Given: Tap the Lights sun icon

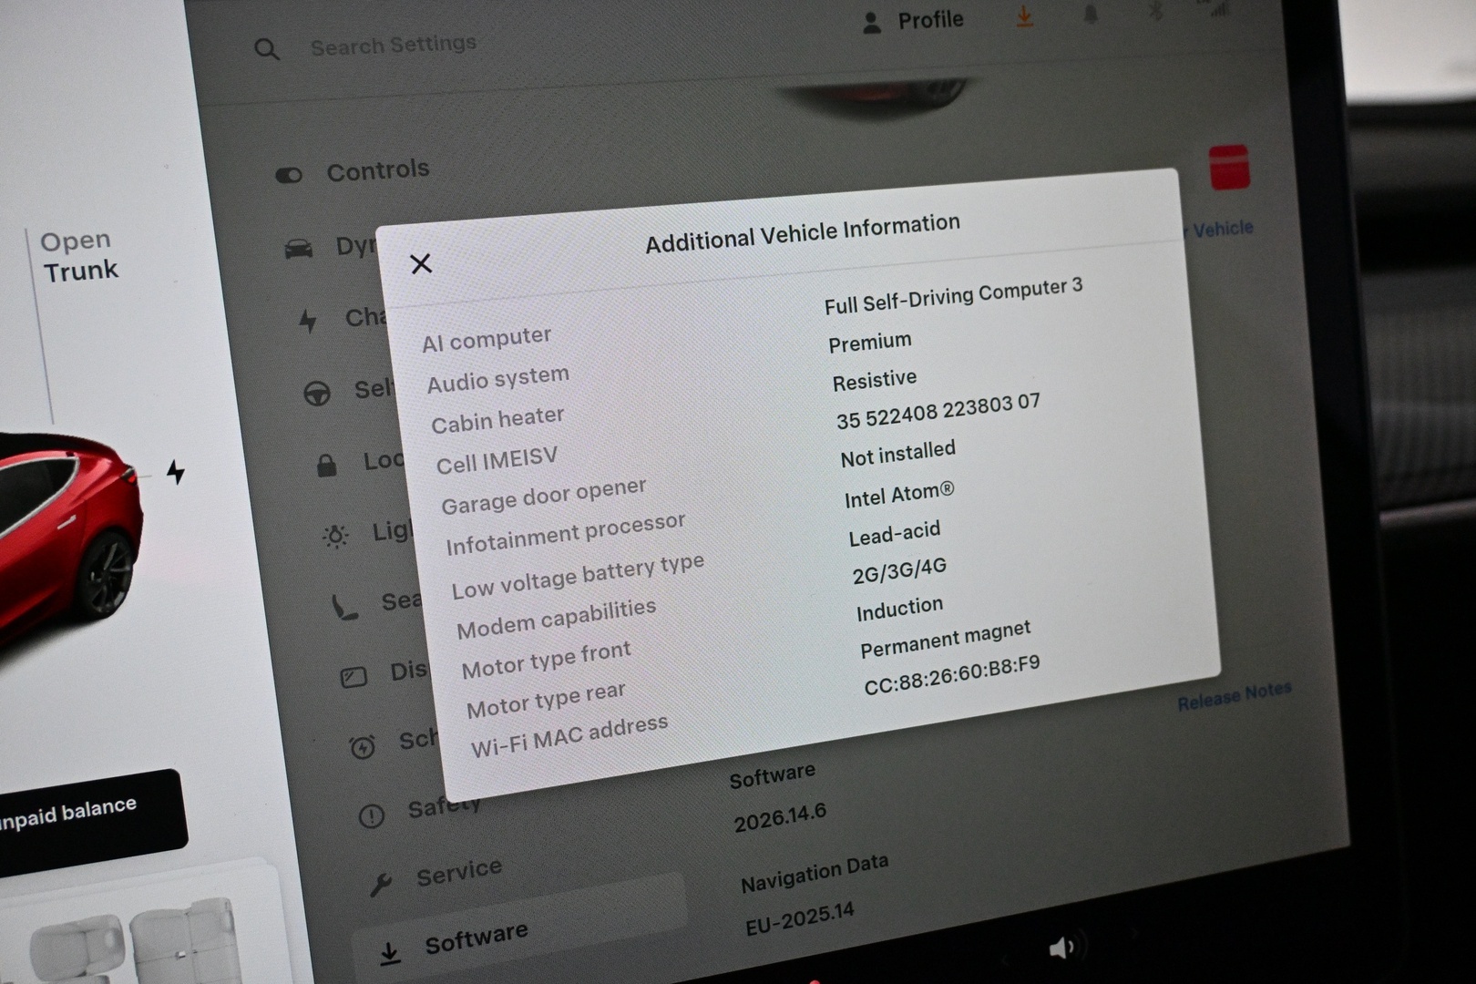Looking at the screenshot, I should click(335, 536).
